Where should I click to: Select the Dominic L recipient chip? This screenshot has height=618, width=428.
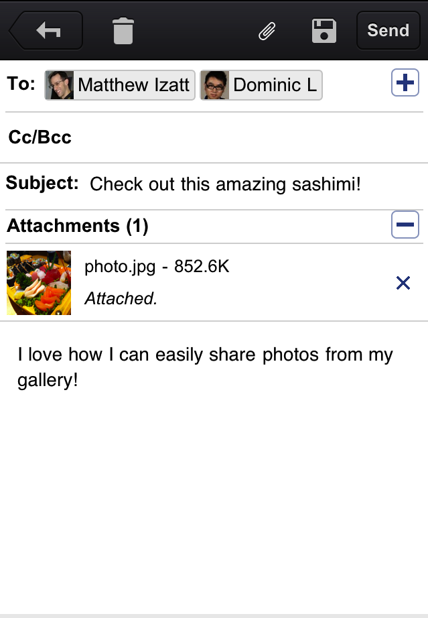274,85
